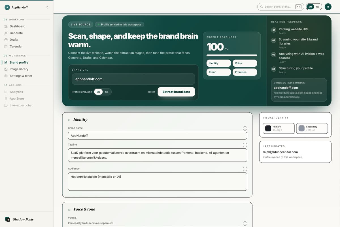Viewport: 340px width, 227px height.
Task: Switch top bar language to NL
Action: (x=318, y=7)
